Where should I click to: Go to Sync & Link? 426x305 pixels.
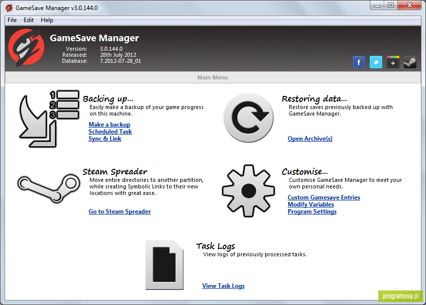(105, 139)
